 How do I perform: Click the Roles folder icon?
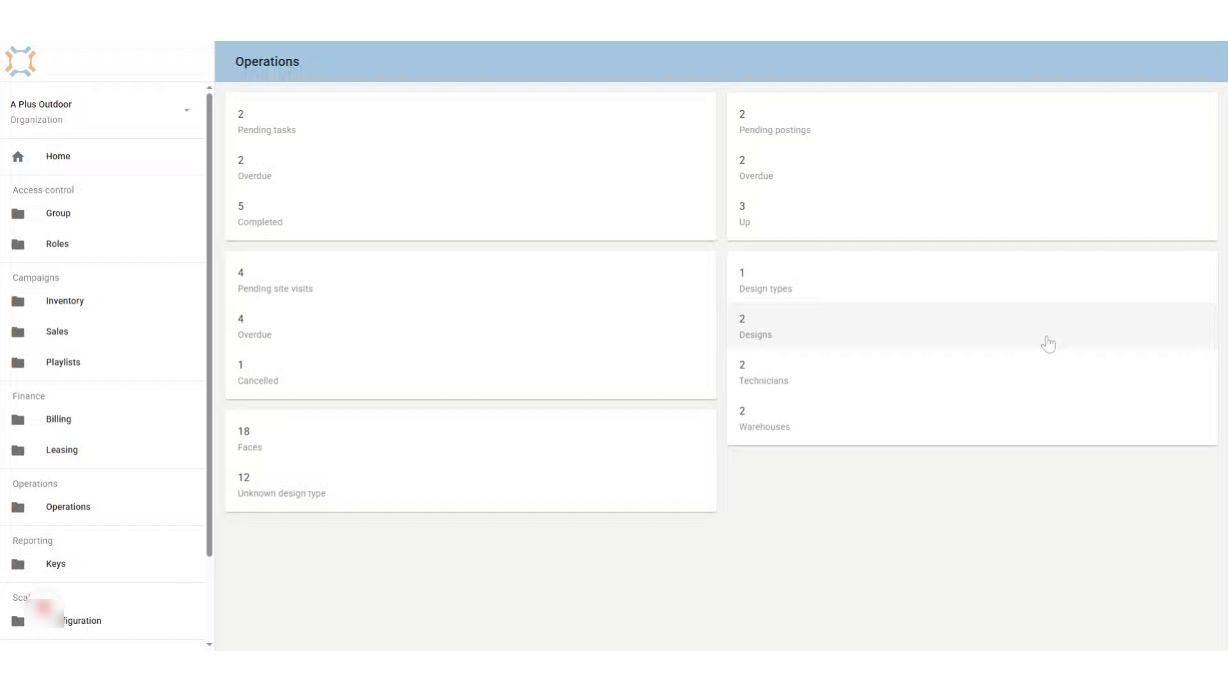click(x=18, y=244)
